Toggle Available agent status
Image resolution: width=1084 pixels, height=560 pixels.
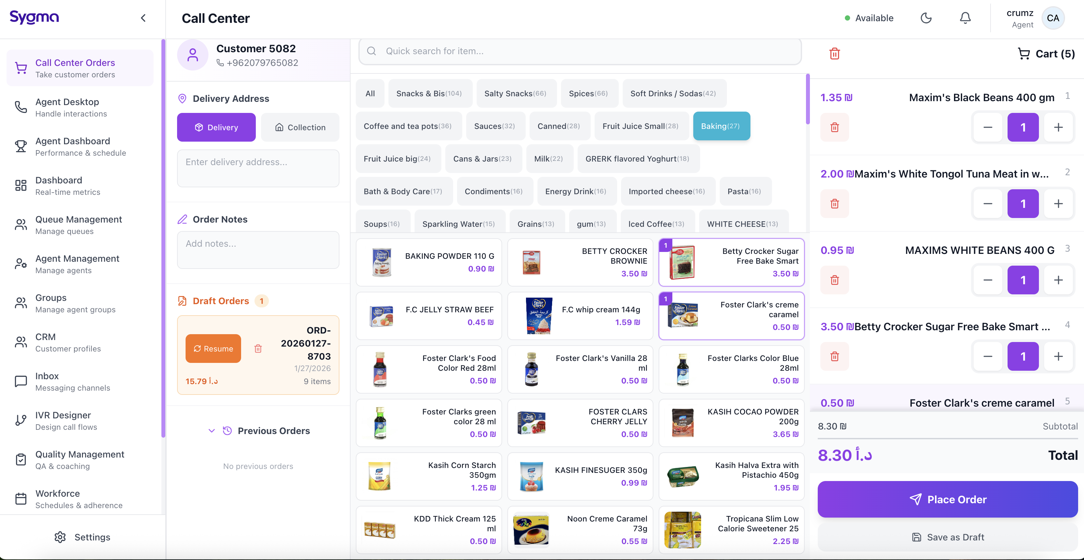point(869,18)
